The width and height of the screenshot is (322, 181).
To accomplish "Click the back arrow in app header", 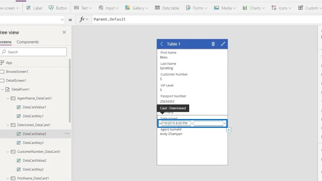I will click(x=162, y=44).
